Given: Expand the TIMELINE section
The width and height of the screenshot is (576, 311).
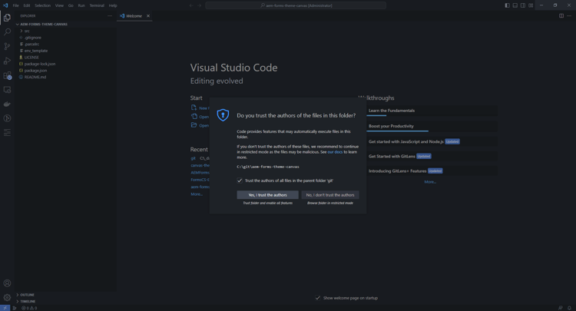Looking at the screenshot, I should pos(28,302).
